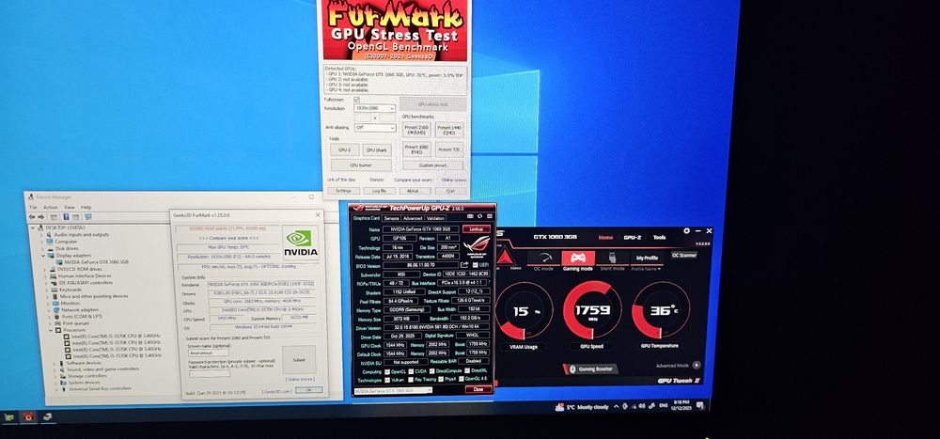Expand Universal Serial Bus controllers node
The height and width of the screenshot is (439, 940).
[56, 389]
